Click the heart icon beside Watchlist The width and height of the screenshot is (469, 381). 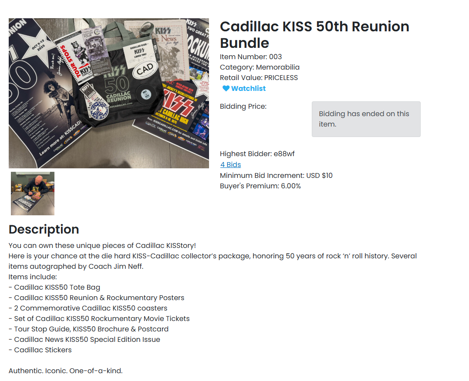(x=226, y=89)
